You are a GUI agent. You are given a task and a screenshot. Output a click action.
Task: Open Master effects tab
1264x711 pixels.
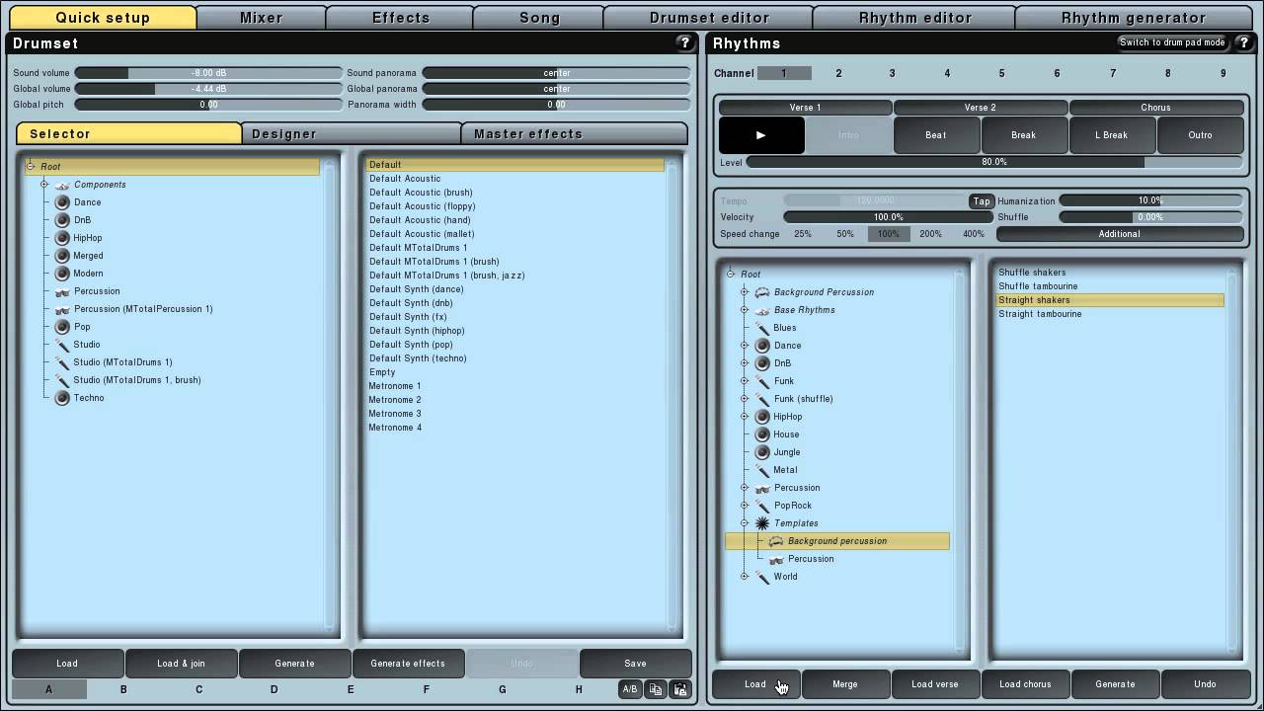pyautogui.click(x=575, y=133)
